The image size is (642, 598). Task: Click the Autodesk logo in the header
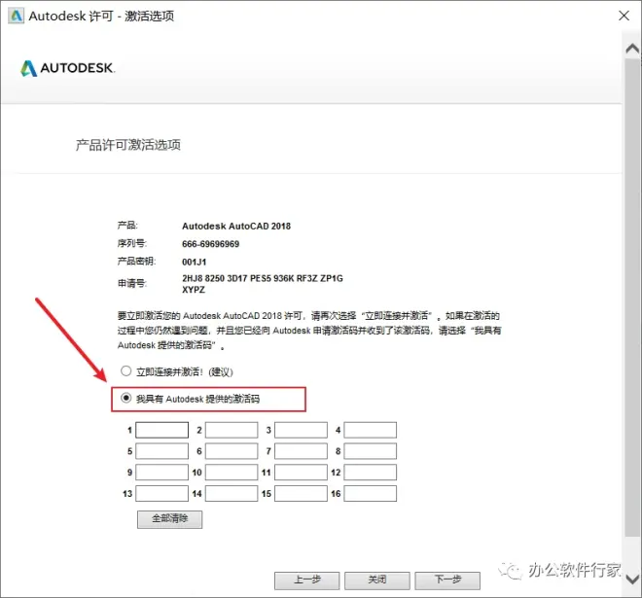click(x=66, y=68)
